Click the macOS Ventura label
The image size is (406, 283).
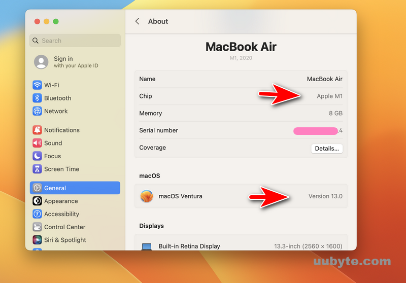tap(181, 196)
